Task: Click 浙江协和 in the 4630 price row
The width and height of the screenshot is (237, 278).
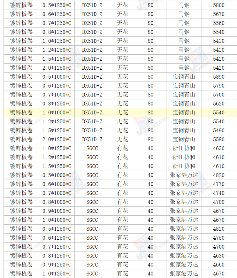Action: coord(184,148)
